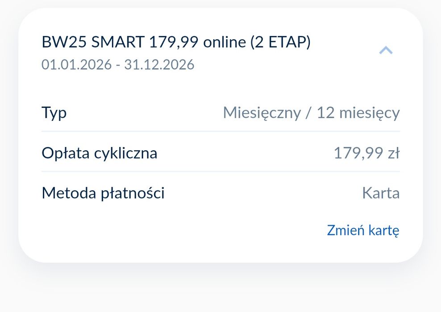Click the Karta payment method value

tap(380, 193)
